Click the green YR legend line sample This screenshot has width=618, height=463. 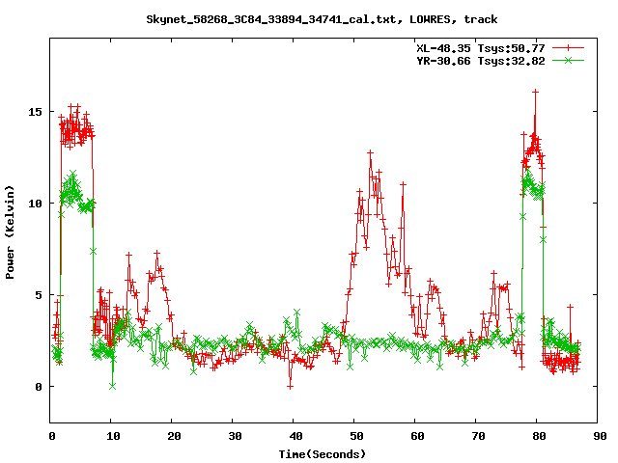coord(568,60)
